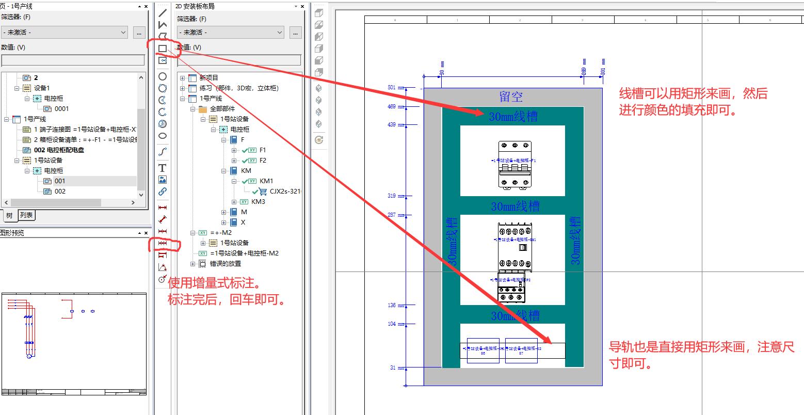
Task: Select the Spline tool
Action: click(x=162, y=151)
